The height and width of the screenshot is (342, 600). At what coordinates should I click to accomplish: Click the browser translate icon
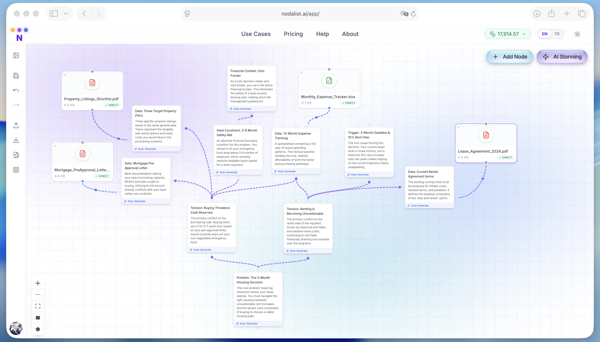tap(404, 14)
